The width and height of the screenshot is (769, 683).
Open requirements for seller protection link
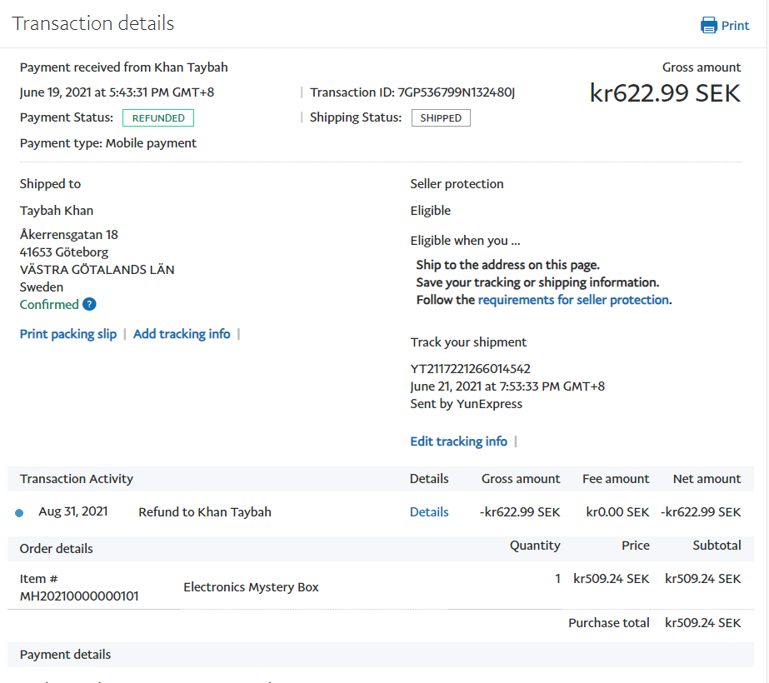point(573,300)
